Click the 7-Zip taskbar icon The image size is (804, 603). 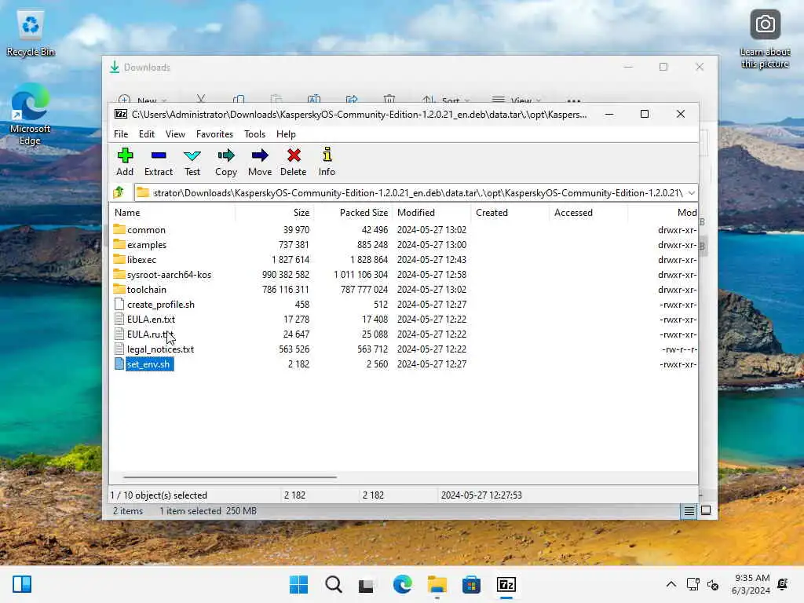click(x=506, y=584)
